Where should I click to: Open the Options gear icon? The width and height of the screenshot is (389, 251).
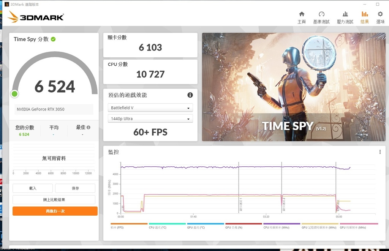pos(380,14)
